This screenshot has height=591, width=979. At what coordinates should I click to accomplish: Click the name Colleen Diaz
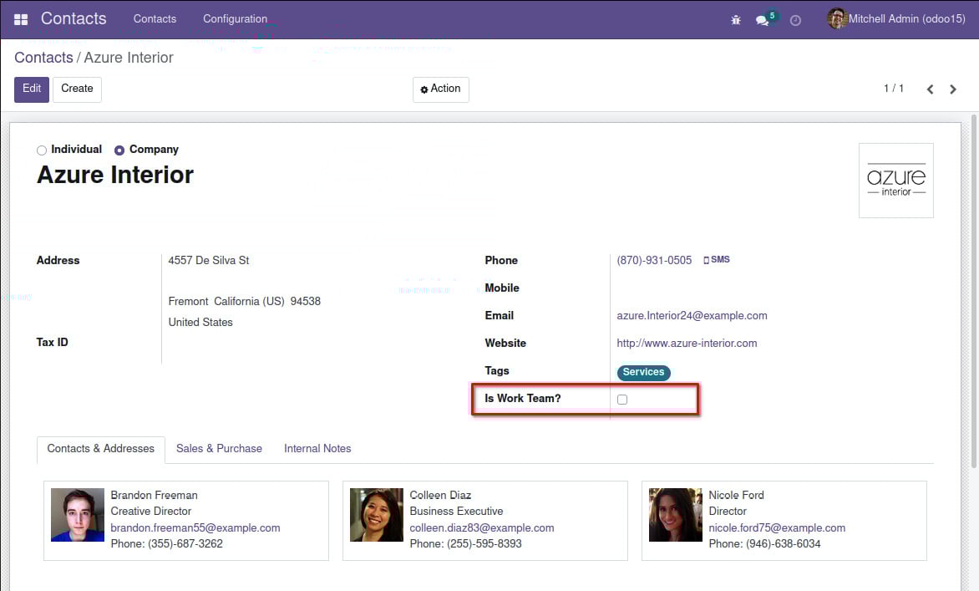(440, 496)
